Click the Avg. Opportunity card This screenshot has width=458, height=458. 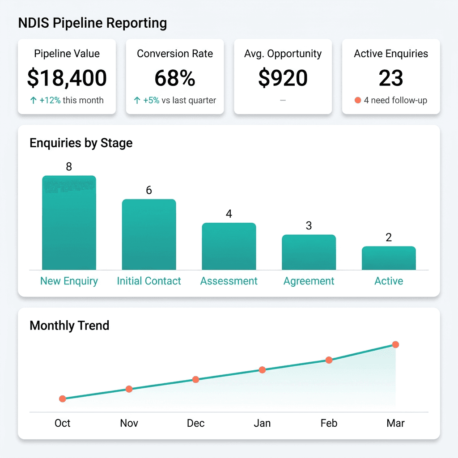283,76
